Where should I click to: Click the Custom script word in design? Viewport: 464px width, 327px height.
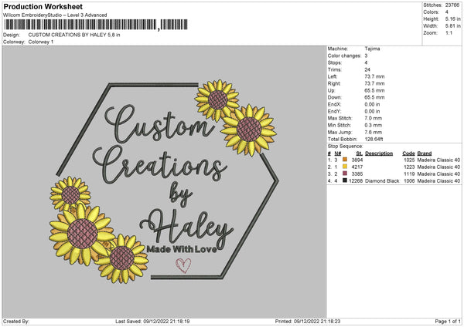(159, 124)
